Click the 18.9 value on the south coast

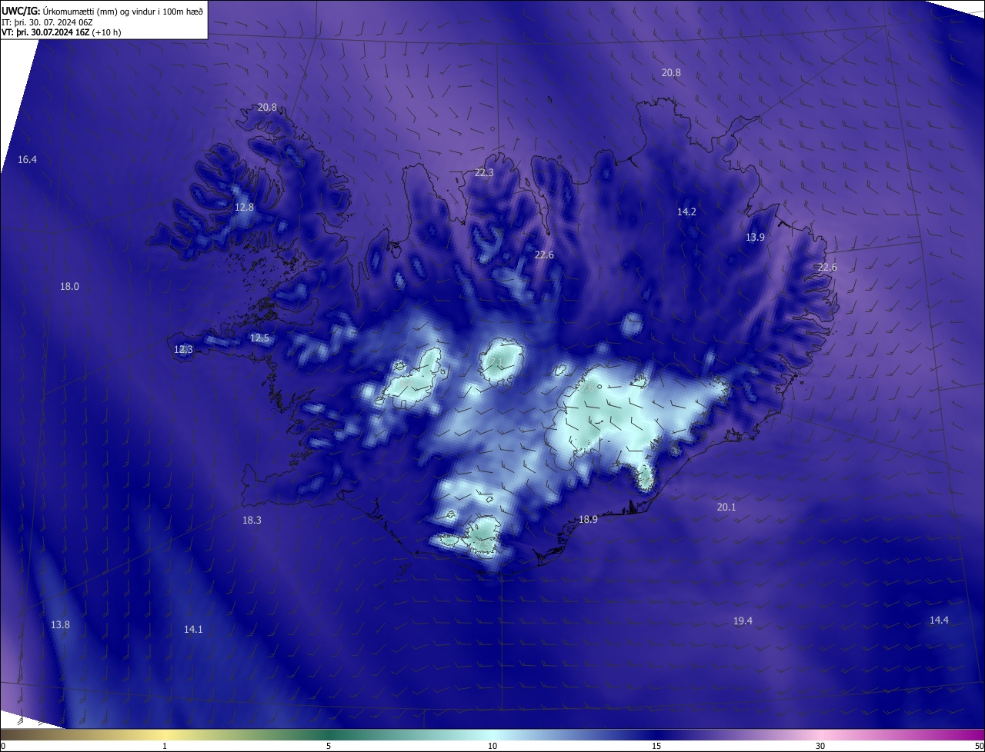pyautogui.click(x=588, y=519)
